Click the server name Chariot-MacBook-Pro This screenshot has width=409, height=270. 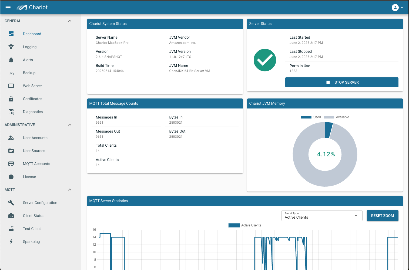pos(112,43)
